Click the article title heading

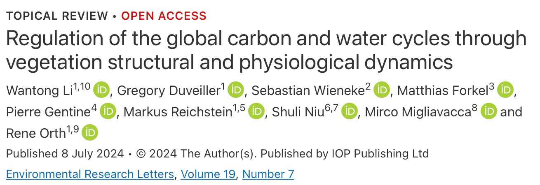(x=266, y=50)
